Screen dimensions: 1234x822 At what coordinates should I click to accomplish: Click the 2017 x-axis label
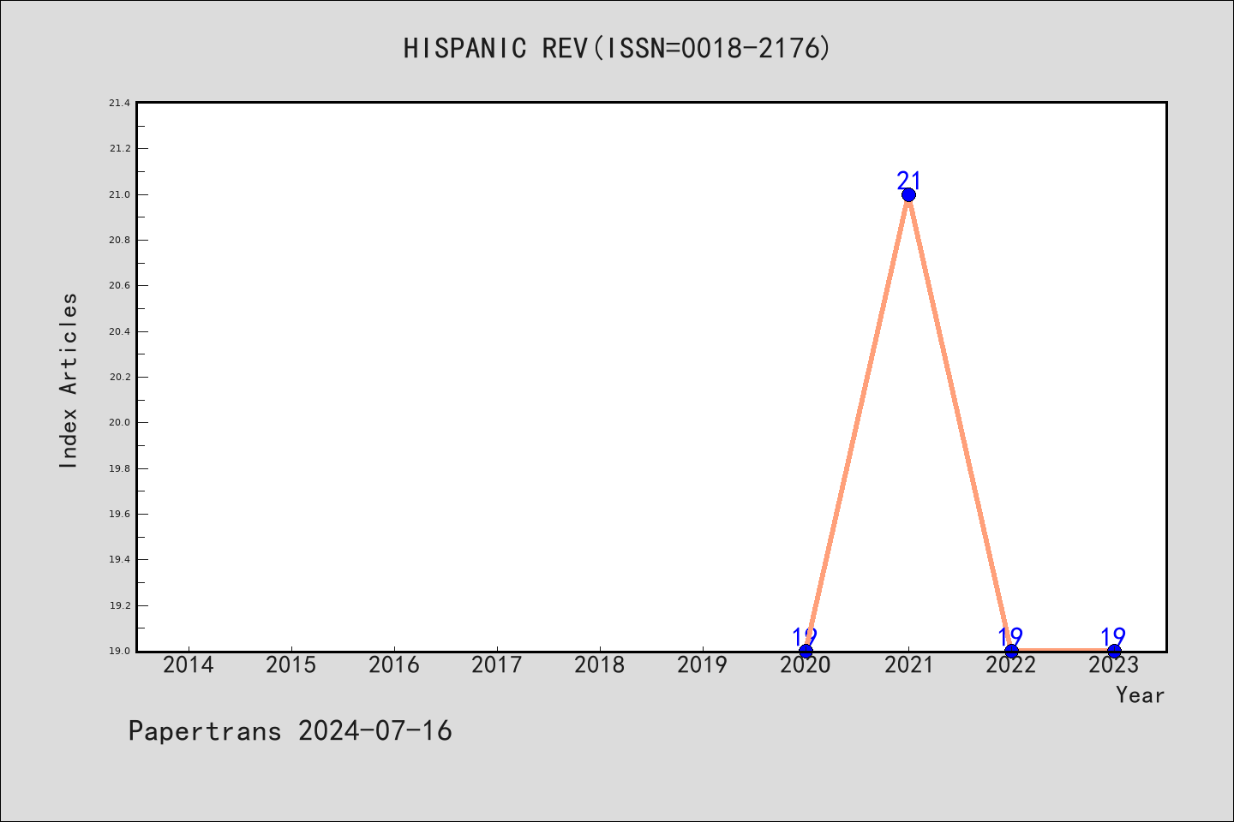497,664
